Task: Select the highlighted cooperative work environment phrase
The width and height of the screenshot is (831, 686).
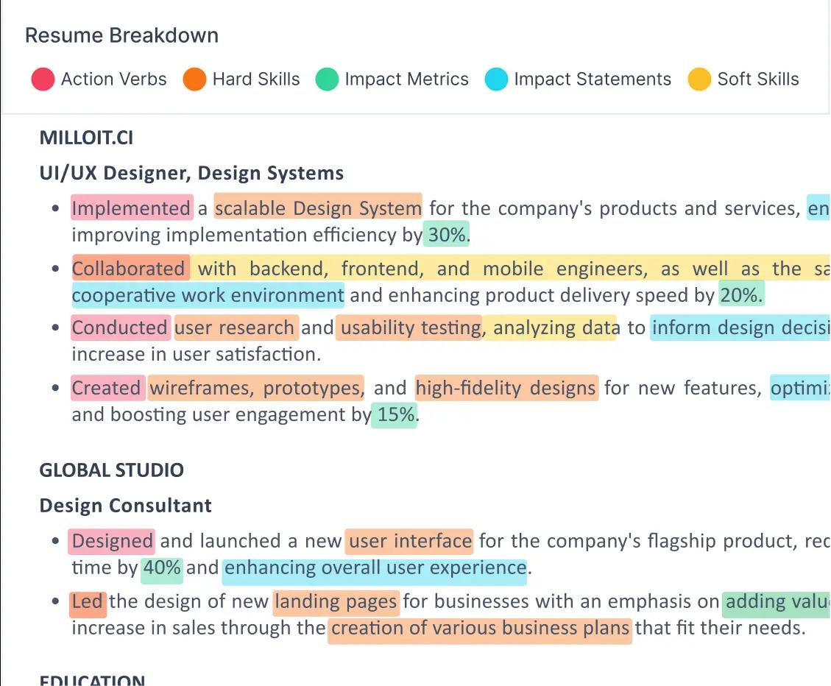Action: (x=208, y=295)
